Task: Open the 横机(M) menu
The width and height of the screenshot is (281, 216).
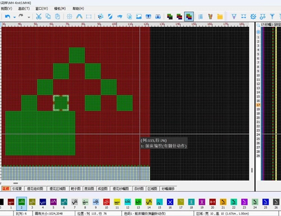Action: click(60, 8)
